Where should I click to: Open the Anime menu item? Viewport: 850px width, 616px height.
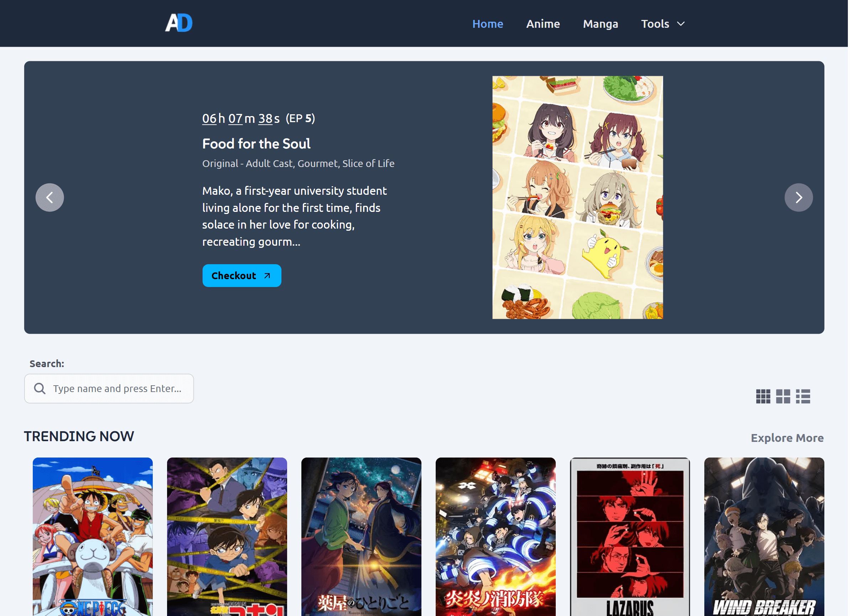point(543,24)
